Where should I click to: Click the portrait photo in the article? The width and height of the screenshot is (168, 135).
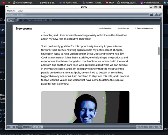pyautogui.click(x=85, y=107)
